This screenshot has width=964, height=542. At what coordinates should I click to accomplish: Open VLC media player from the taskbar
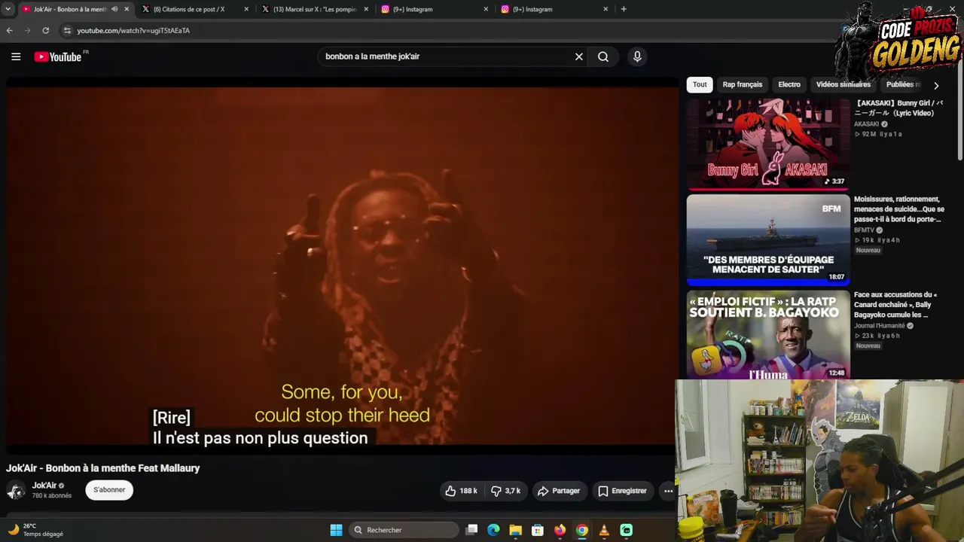[x=604, y=530]
